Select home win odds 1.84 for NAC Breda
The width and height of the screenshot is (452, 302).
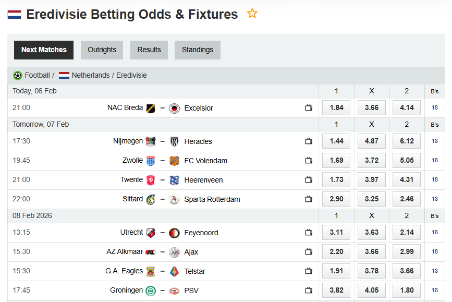[336, 108]
